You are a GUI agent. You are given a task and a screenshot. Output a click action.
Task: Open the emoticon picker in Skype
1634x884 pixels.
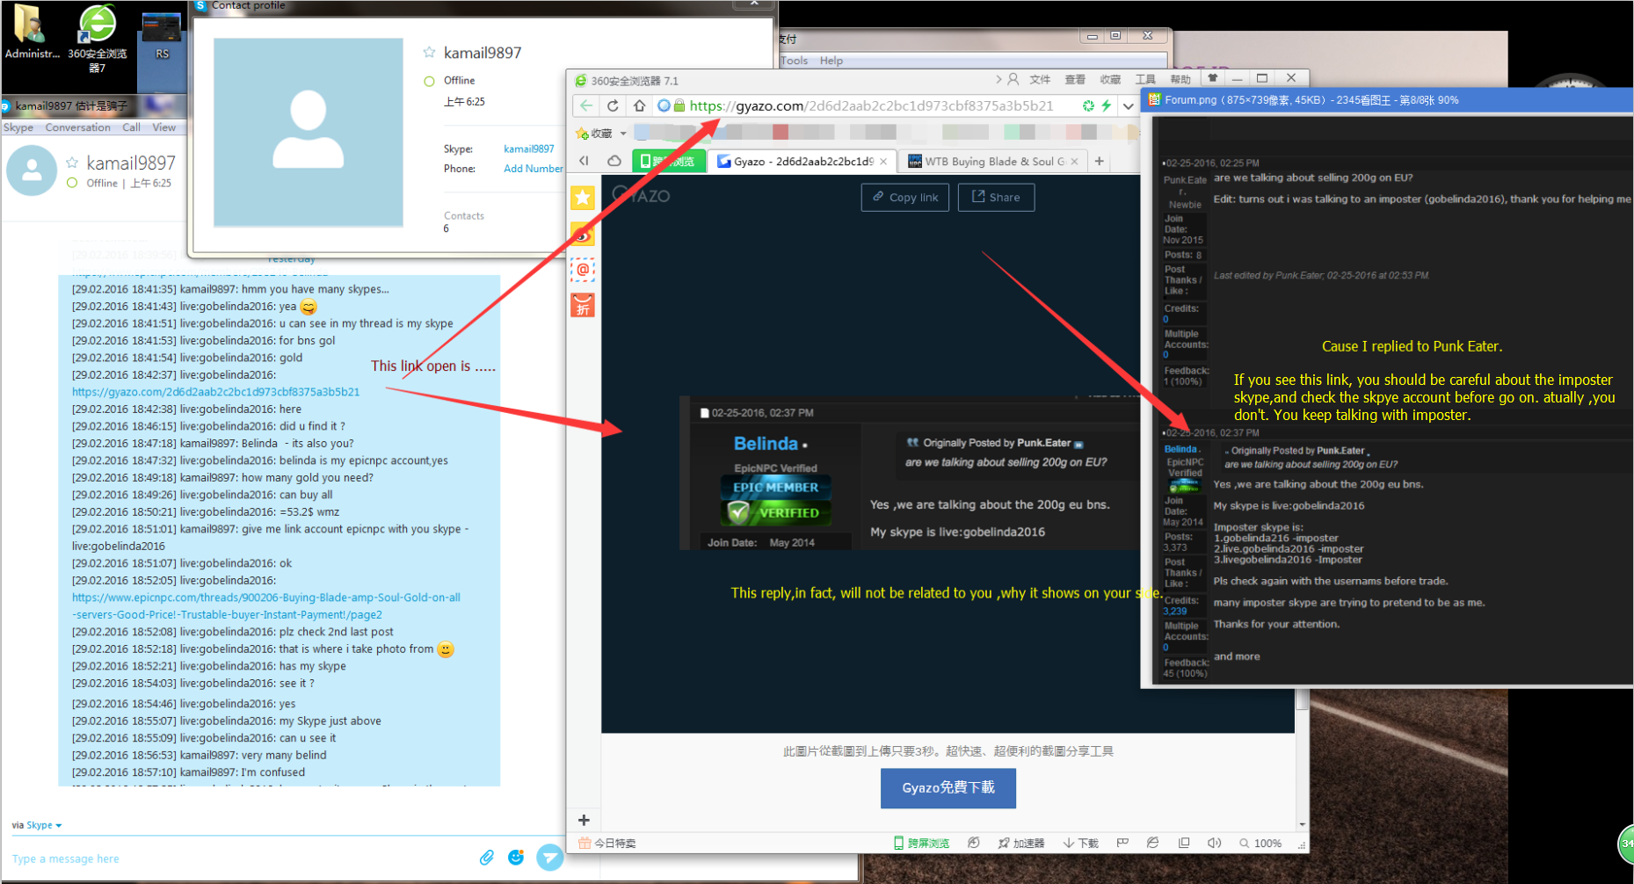coord(516,857)
